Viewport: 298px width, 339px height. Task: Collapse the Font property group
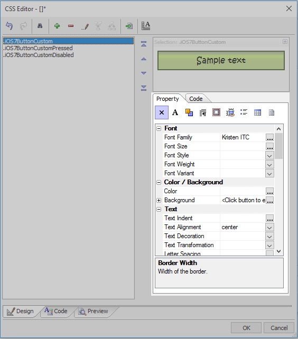(x=159, y=129)
